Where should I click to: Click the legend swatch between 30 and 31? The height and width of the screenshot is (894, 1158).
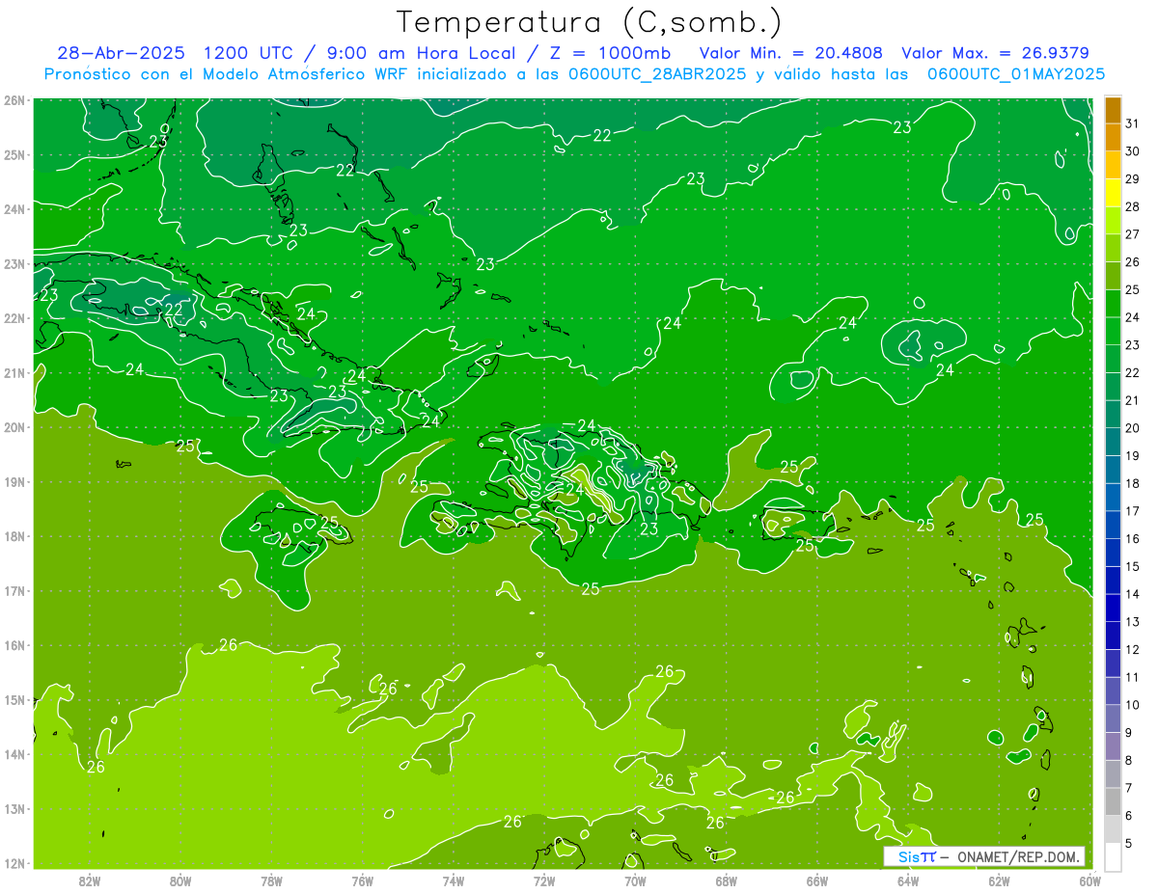pyautogui.click(x=1113, y=137)
